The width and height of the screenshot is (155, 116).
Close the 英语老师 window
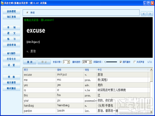(x=152, y=3)
